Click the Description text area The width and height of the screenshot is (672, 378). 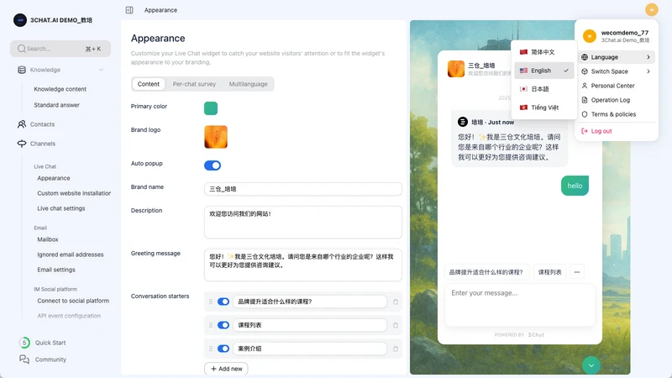(x=303, y=223)
